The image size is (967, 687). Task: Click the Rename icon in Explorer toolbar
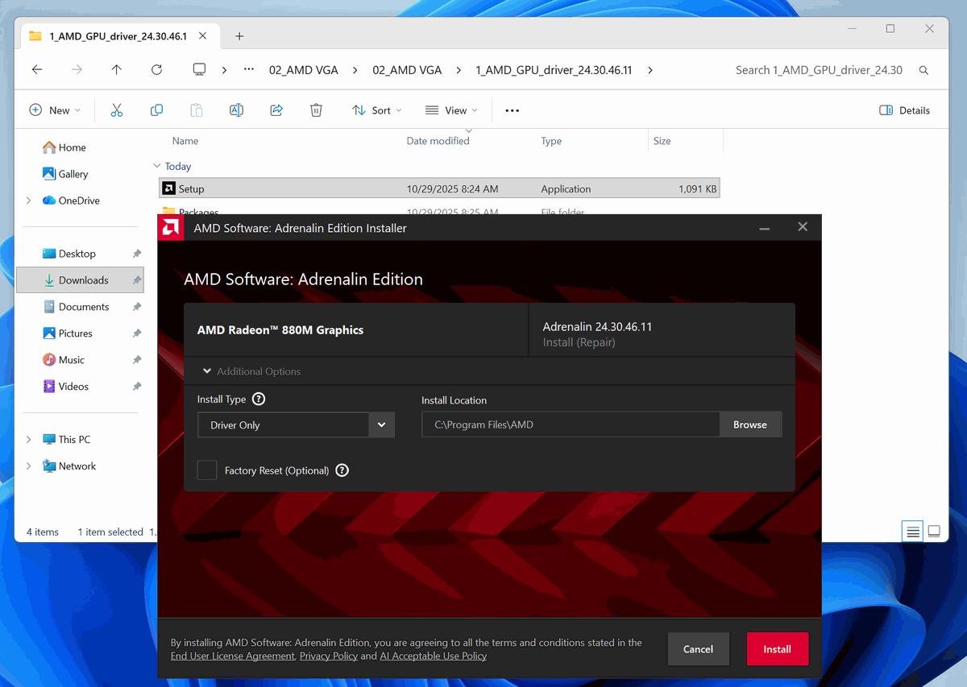pyautogui.click(x=236, y=110)
